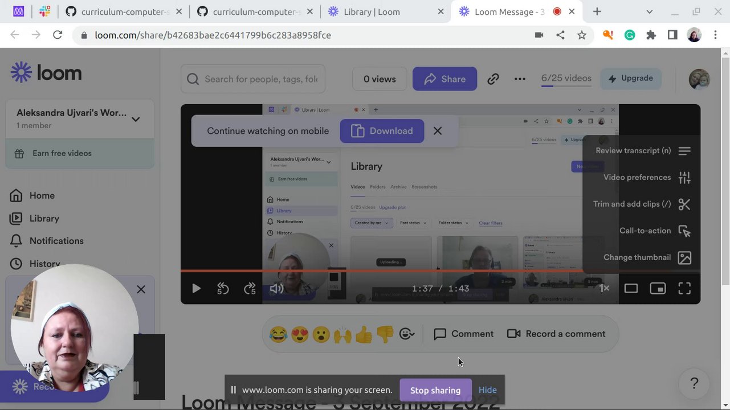Open more emoji reactions picker

[x=407, y=334]
